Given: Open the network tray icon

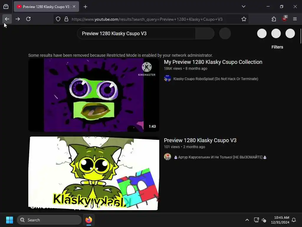Looking at the screenshot, I should 256,220.
